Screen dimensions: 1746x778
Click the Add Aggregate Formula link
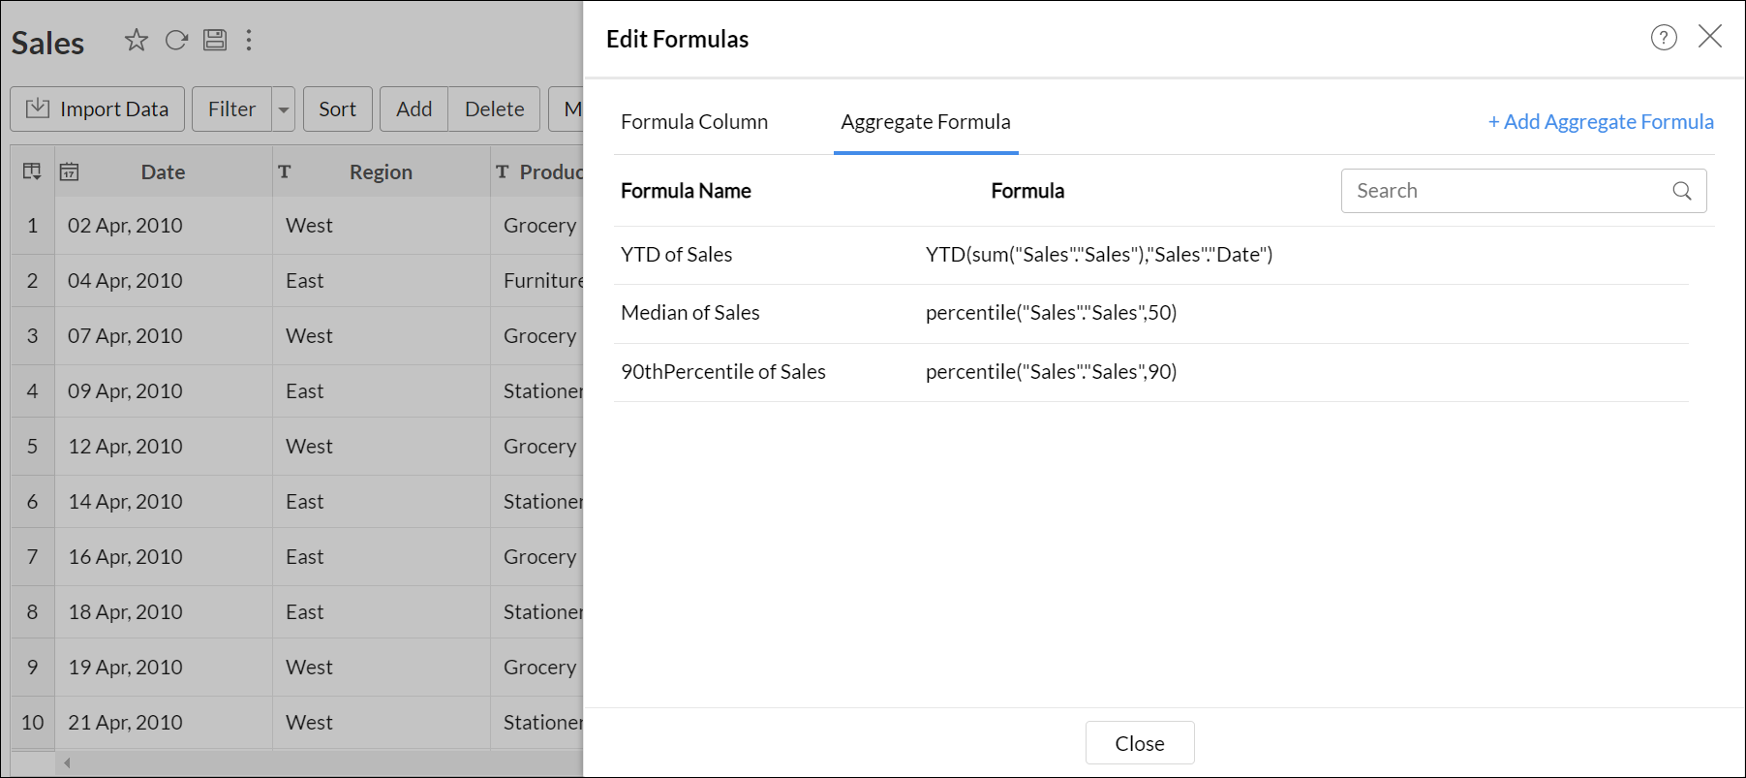click(x=1601, y=122)
